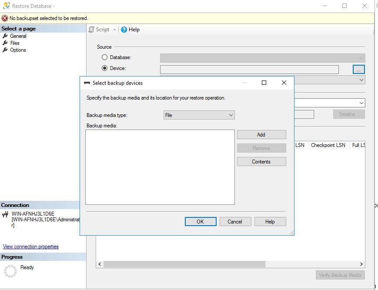Click the disabled Remove button
The width and height of the screenshot is (378, 290).
(261, 148)
